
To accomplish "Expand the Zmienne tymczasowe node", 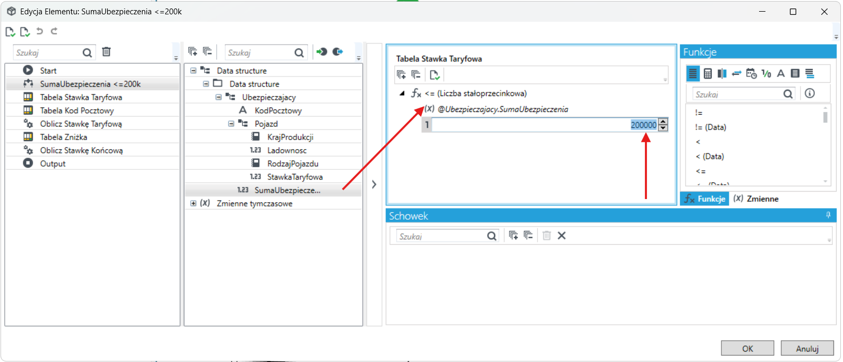I will pos(193,203).
